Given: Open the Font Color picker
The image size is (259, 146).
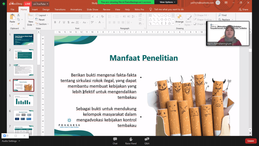Looking at the screenshot, I should (100, 22).
